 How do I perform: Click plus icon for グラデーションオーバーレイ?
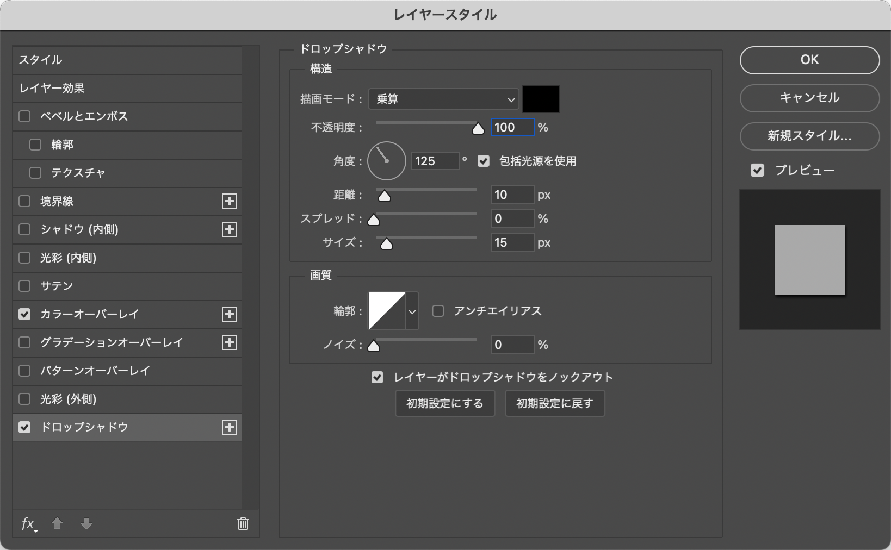click(x=230, y=342)
